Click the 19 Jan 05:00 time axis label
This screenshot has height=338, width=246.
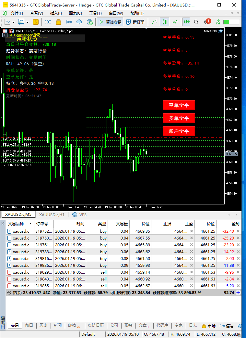113,207
